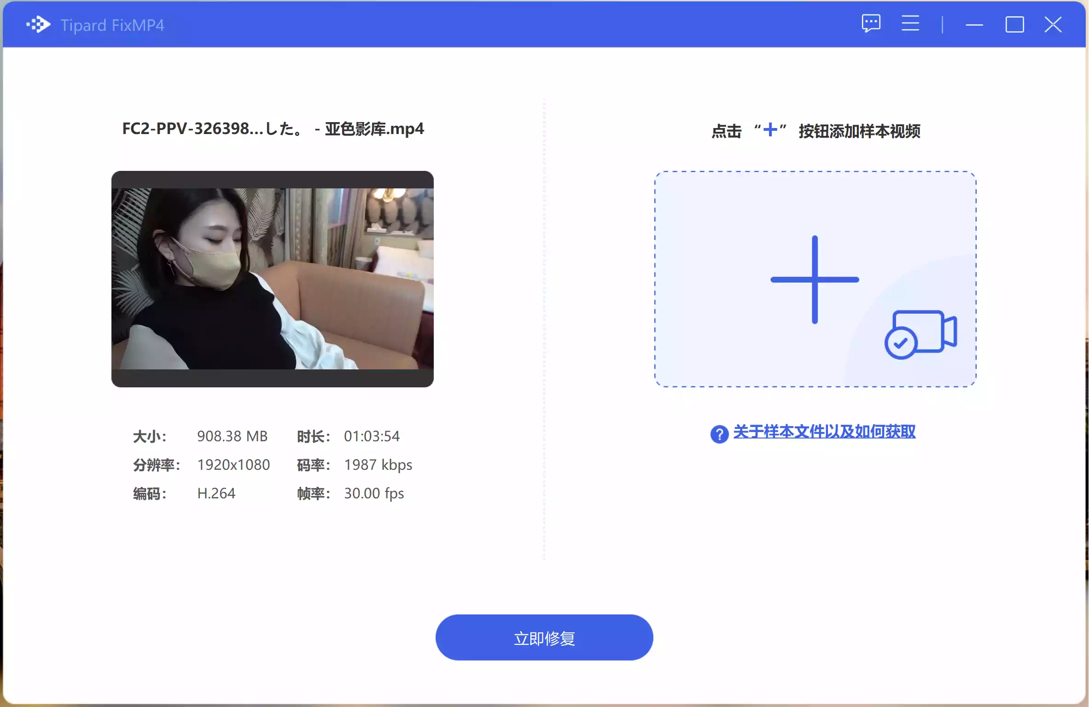Viewport: 1089px width, 707px height.
Task: Click the Tipard FixMP4 logo icon
Action: pyautogui.click(x=38, y=24)
